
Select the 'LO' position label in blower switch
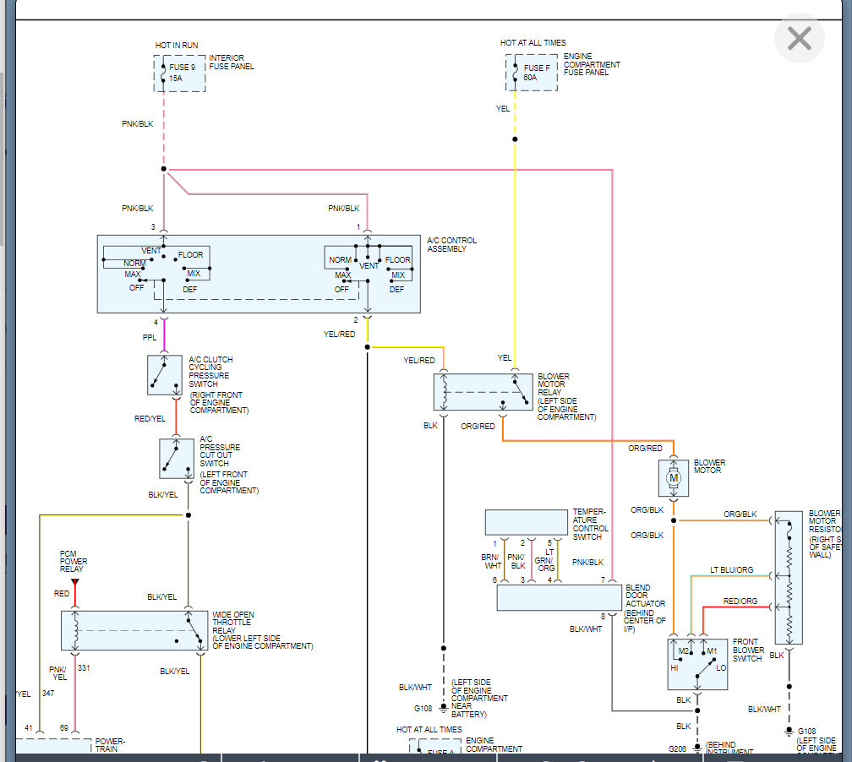720,668
